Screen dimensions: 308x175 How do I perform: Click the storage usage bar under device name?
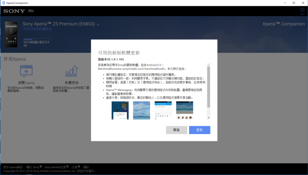[x=37, y=39]
